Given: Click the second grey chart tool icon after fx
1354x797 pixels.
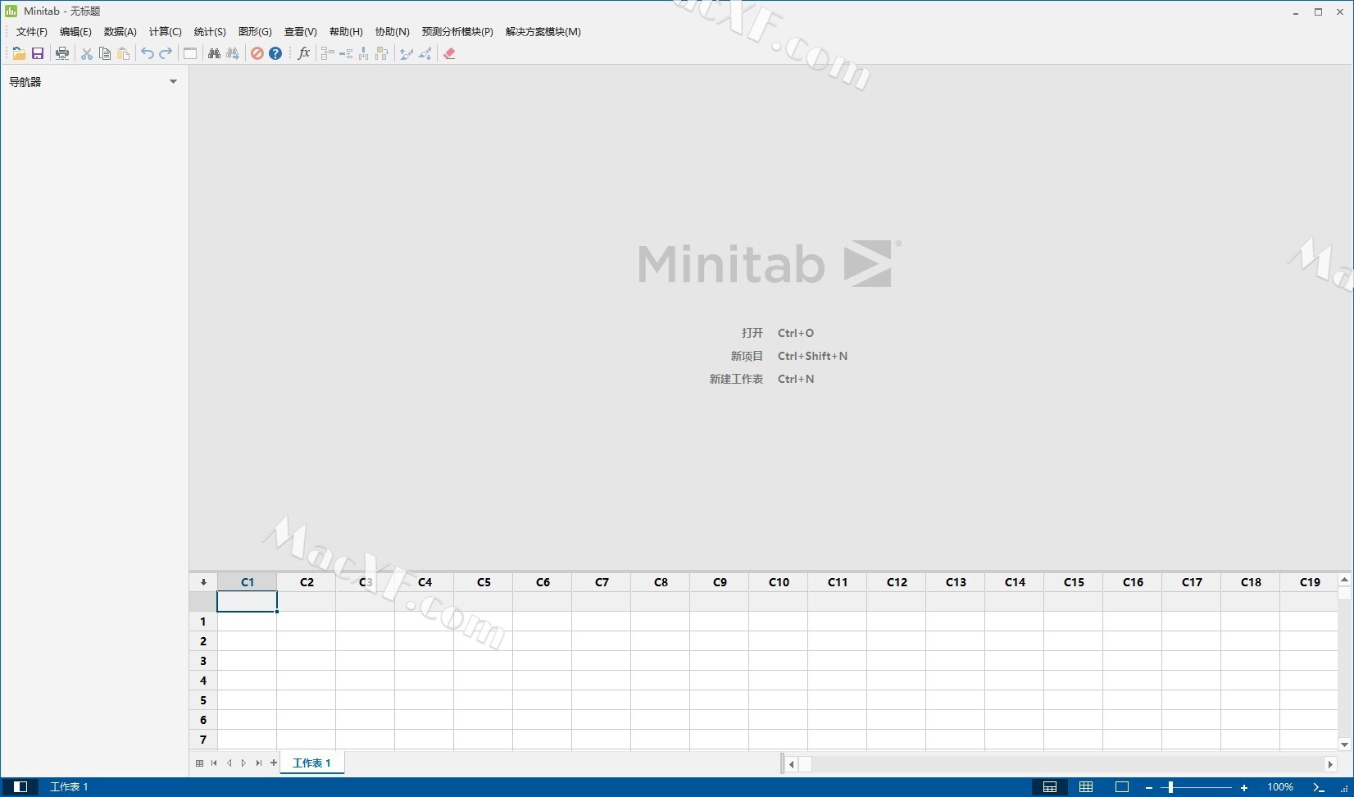Looking at the screenshot, I should [x=346, y=53].
